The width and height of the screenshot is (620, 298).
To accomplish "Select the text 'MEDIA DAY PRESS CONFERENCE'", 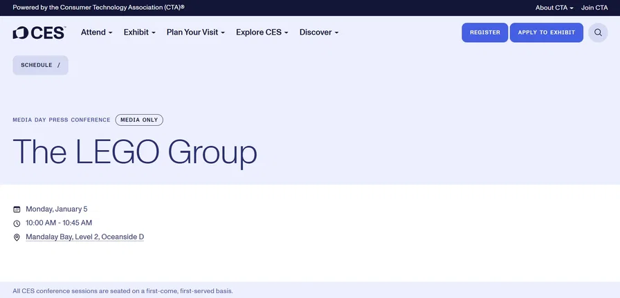I will pyautogui.click(x=62, y=120).
